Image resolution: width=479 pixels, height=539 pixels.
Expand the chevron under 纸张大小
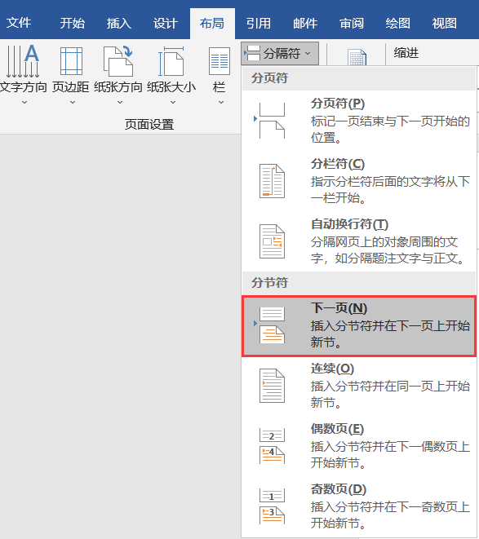point(173,103)
